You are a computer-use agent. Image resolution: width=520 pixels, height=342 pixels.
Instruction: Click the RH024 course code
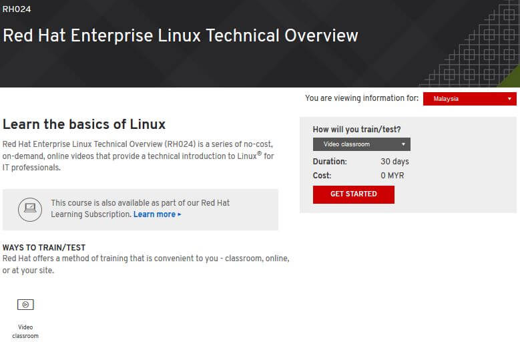pyautogui.click(x=17, y=9)
